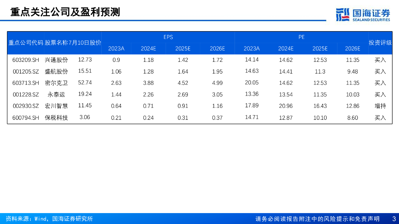Click 永泰运 2026E PE value 10.03

352,95
